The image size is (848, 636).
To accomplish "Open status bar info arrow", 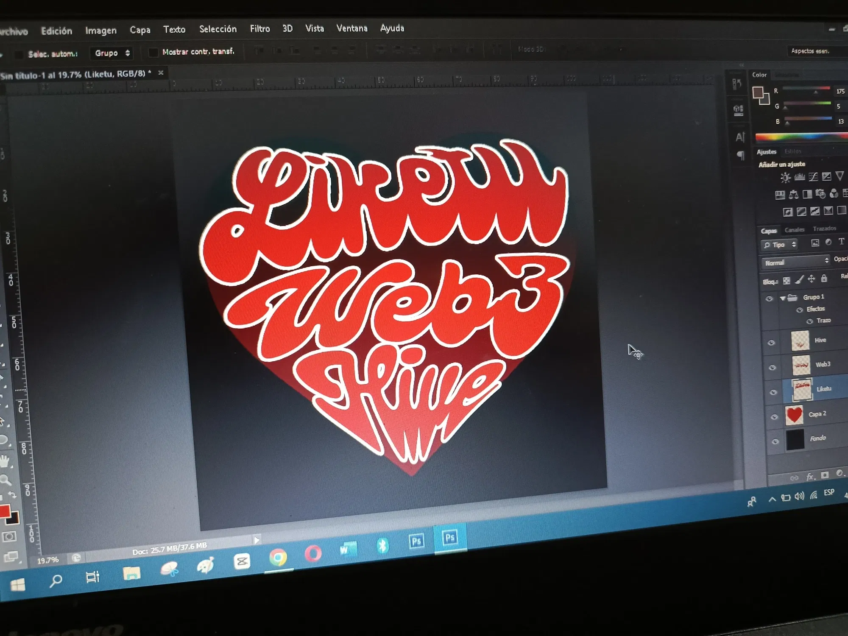I will pos(257,540).
